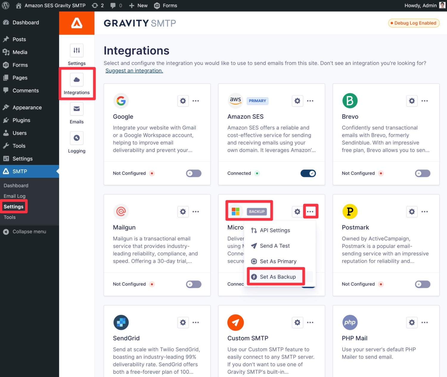
Task: Click the SendGrid logo icon
Action: 121,323
